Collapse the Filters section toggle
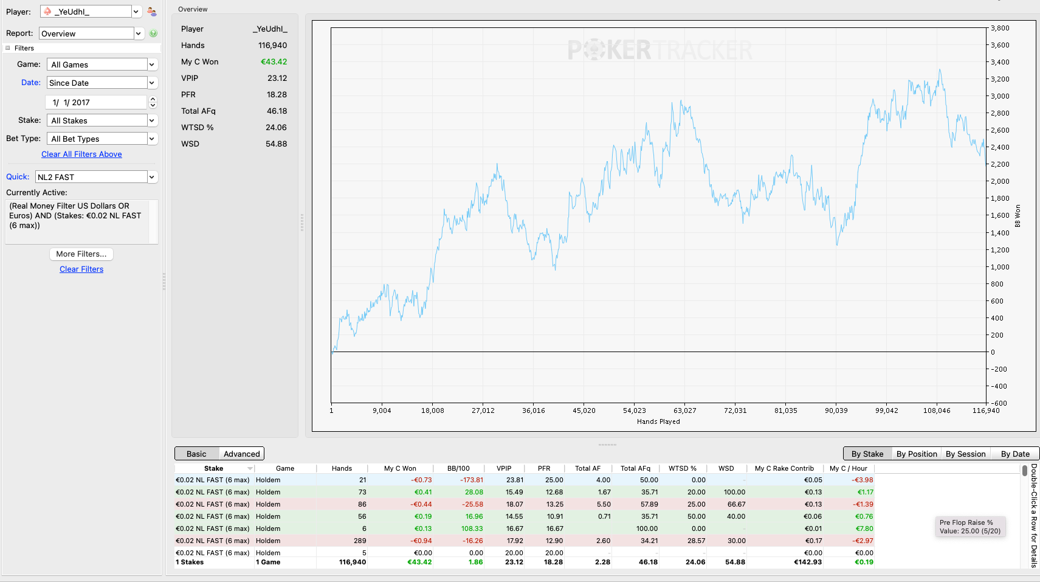 pyautogui.click(x=8, y=48)
